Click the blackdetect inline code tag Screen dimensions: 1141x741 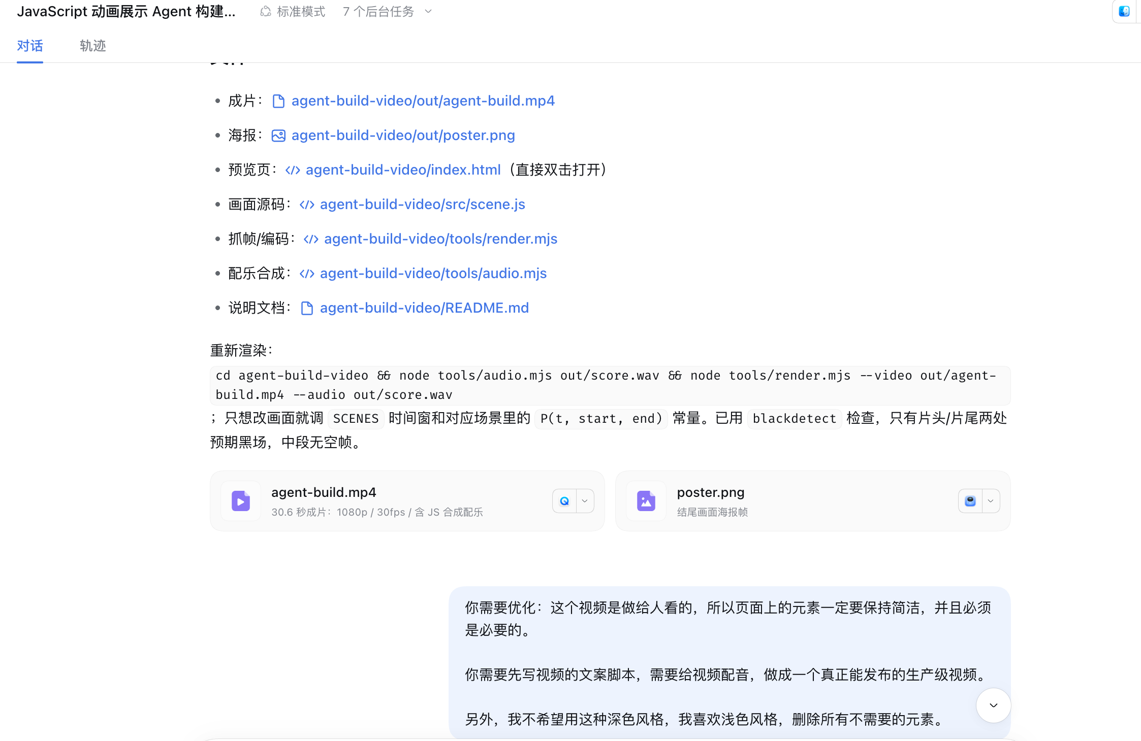pyautogui.click(x=795, y=419)
